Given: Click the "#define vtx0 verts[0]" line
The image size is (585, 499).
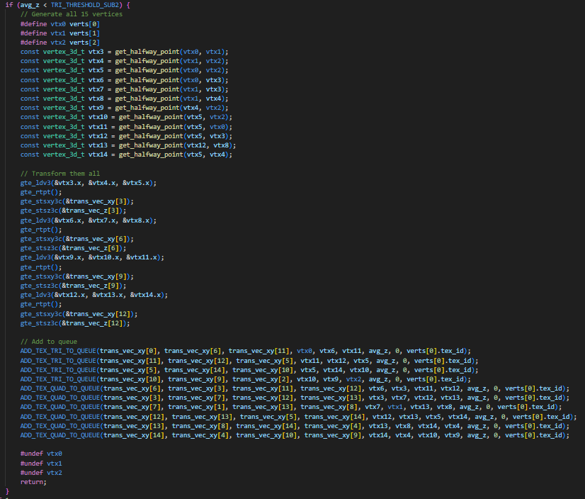Looking at the screenshot, I should coord(60,24).
